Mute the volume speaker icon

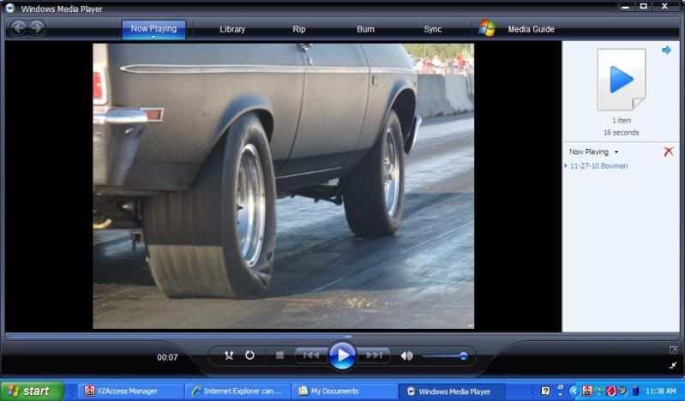pyautogui.click(x=406, y=356)
